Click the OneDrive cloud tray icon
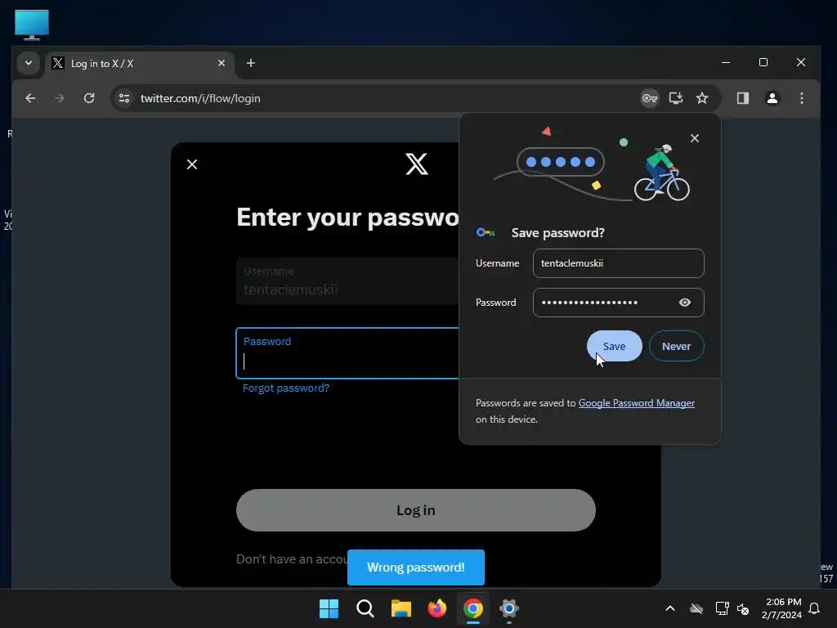The height and width of the screenshot is (628, 837). [x=696, y=608]
